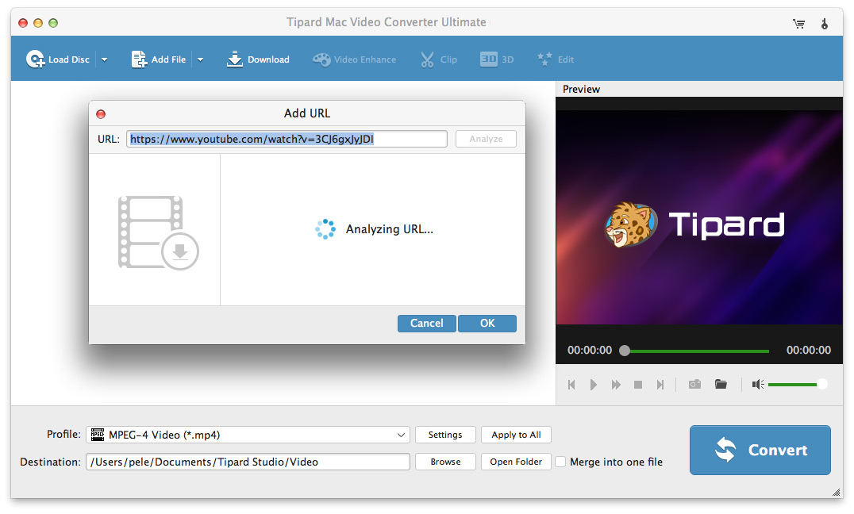The width and height of the screenshot is (854, 514).
Task: Cancel the Add URL dialog
Action: pos(426,324)
